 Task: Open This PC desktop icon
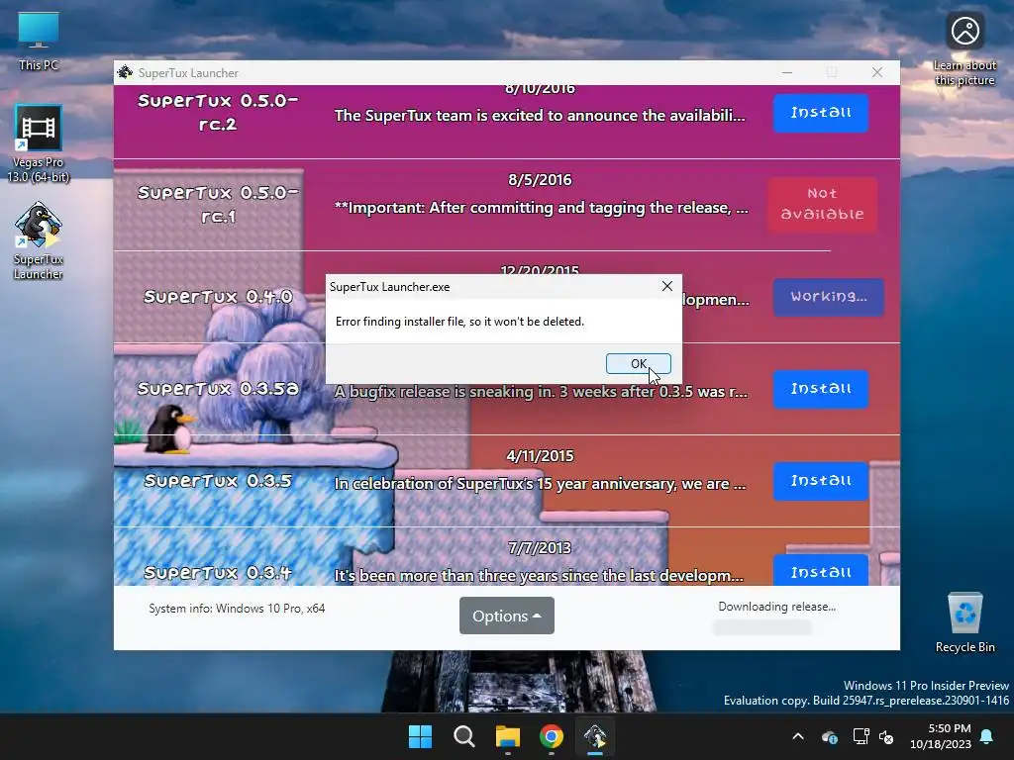tap(39, 41)
